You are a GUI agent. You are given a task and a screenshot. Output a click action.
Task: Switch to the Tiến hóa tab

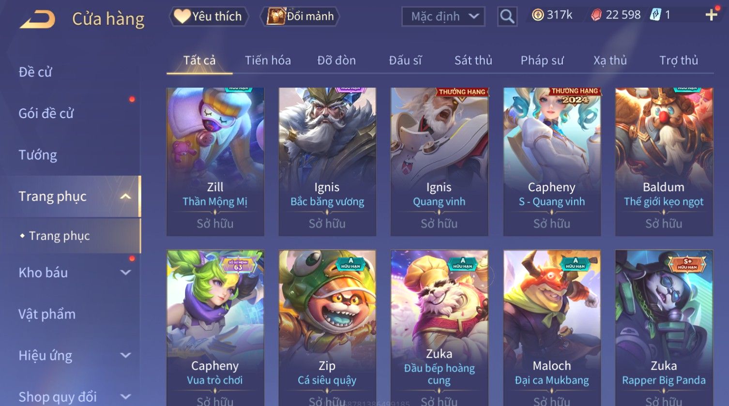click(268, 60)
